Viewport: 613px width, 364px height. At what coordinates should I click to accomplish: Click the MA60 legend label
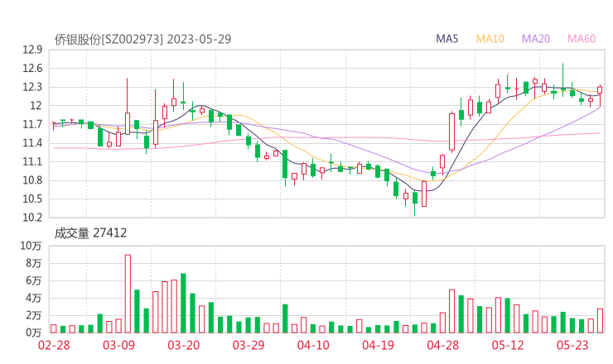pos(582,39)
